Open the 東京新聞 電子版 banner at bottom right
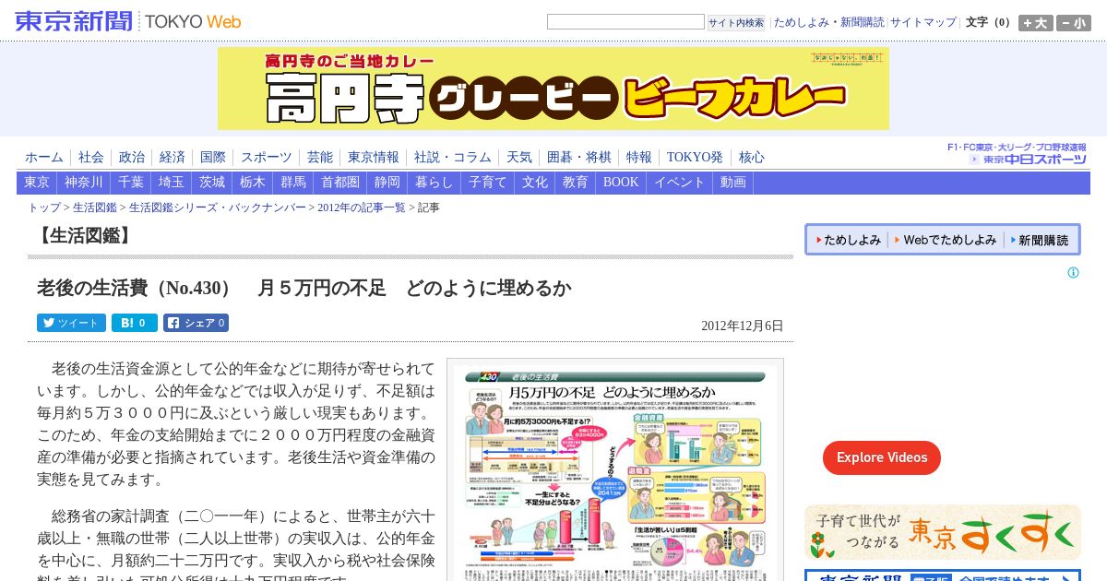Screen dimensions: 1107x581 coord(943,575)
